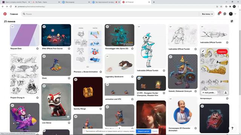Star the Kobold, Oleksandr Zuievych pin
This screenshot has width=241, height=135.
click(x=195, y=91)
